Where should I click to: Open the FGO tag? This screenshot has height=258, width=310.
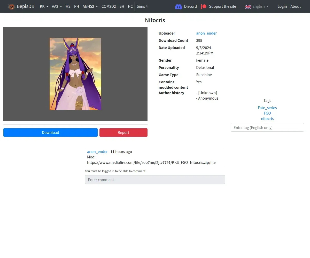pyautogui.click(x=267, y=113)
